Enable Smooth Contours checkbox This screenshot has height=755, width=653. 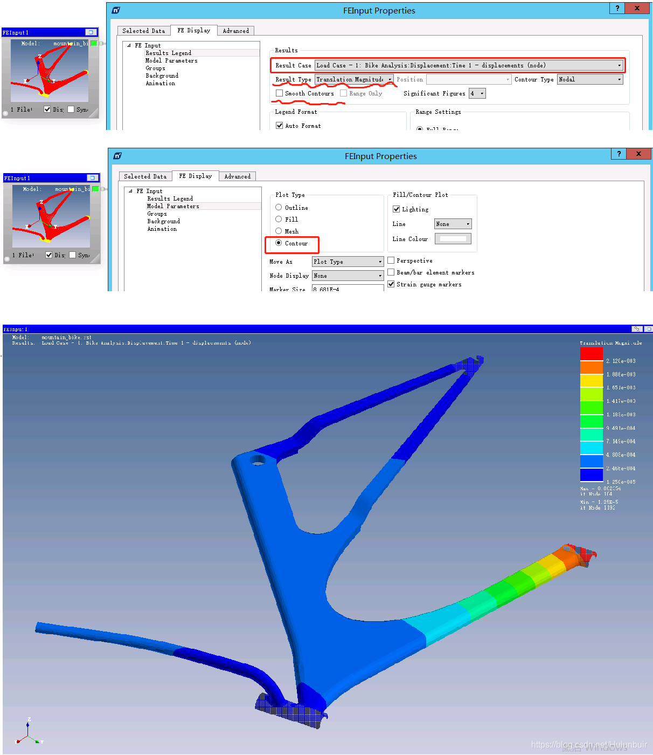click(x=279, y=93)
